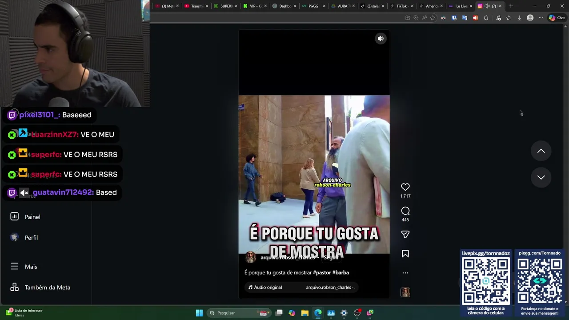The width and height of the screenshot is (569, 320).
Task: Open Copilot from taskbar
Action: pyautogui.click(x=292, y=313)
